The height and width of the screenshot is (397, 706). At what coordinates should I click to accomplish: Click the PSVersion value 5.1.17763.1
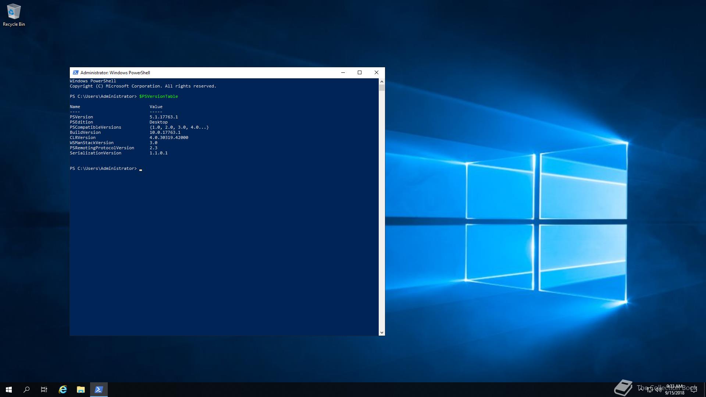pyautogui.click(x=164, y=117)
